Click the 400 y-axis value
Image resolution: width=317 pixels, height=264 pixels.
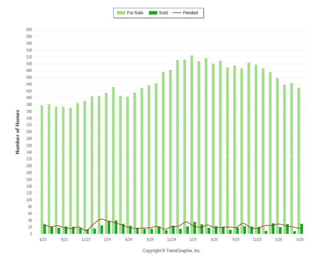(x=29, y=98)
